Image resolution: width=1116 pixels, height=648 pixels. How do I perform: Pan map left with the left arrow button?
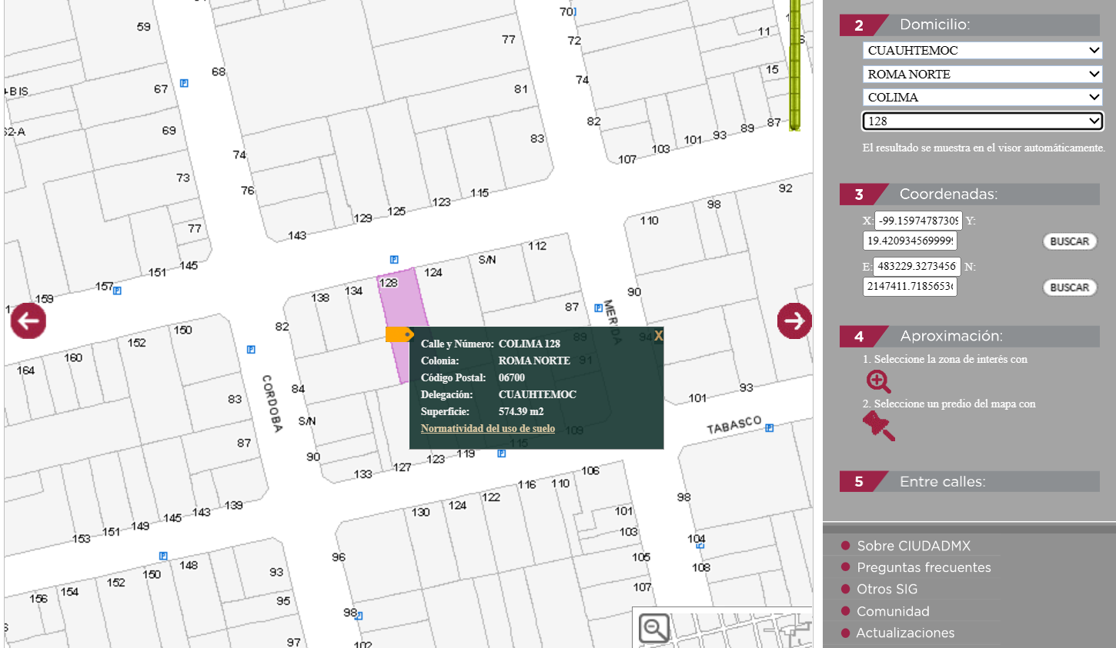[28, 321]
